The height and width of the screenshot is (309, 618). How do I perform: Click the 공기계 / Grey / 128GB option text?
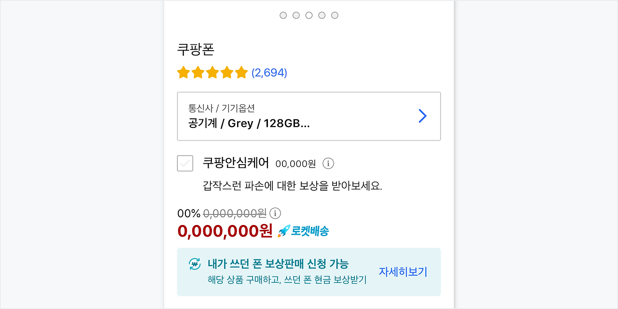tap(249, 124)
